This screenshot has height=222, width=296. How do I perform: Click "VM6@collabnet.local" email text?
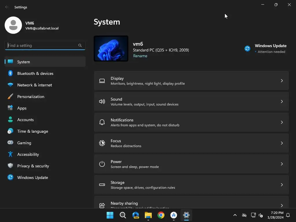click(x=42, y=28)
